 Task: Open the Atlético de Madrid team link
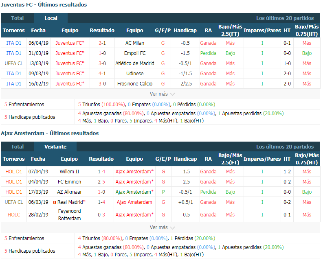tap(135, 63)
